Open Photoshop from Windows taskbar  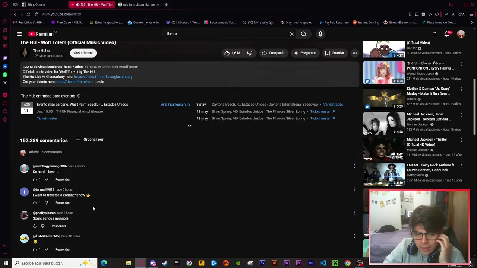pyautogui.click(x=262, y=263)
